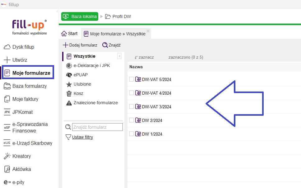This screenshot has width=301, height=188.
Task: Click the Dodaj formularz plus icon
Action: point(66,45)
